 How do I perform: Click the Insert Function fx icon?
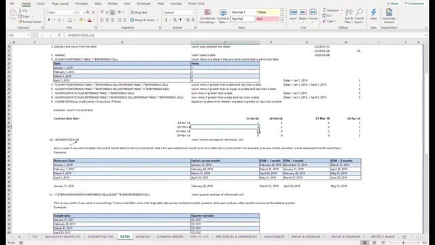pos(59,35)
